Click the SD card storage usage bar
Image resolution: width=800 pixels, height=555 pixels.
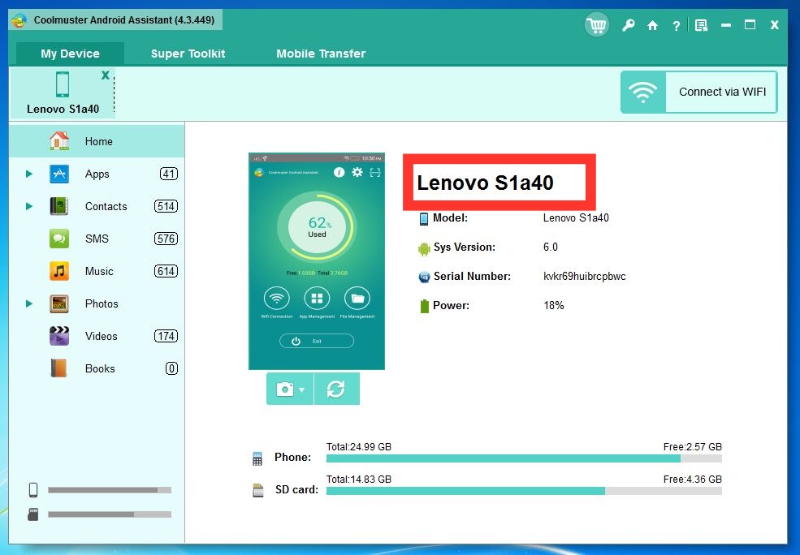524,491
